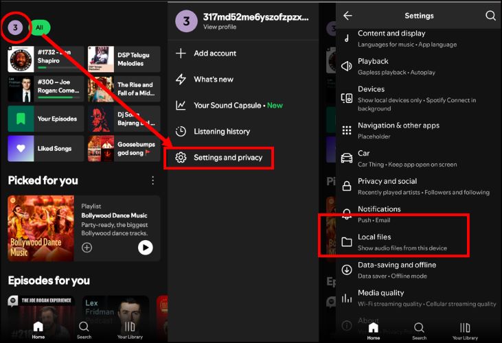This screenshot has height=343, width=502.
Task: Open View profile link
Action: click(220, 27)
